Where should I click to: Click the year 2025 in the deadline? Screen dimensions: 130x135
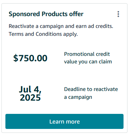coord(30,98)
